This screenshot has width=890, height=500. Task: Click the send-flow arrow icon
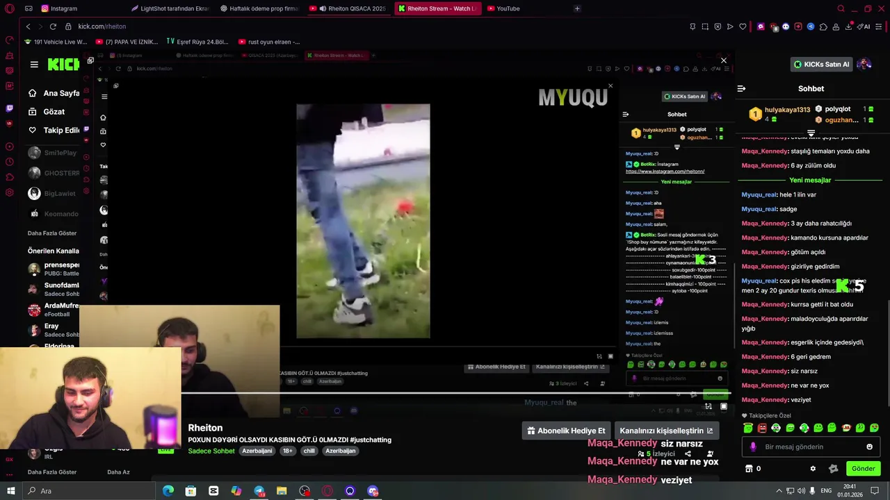coord(730,26)
